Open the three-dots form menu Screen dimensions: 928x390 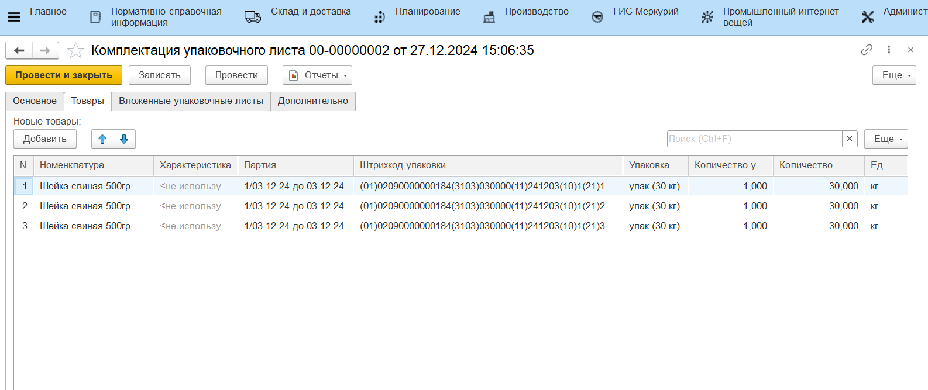[x=889, y=50]
